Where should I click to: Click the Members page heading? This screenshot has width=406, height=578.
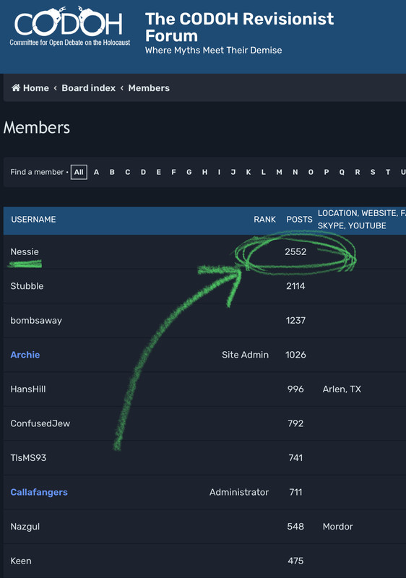coord(36,128)
